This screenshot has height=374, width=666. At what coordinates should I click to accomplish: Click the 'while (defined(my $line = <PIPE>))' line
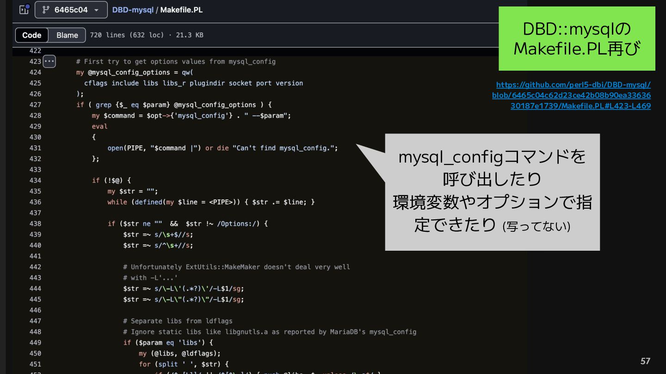coord(211,202)
